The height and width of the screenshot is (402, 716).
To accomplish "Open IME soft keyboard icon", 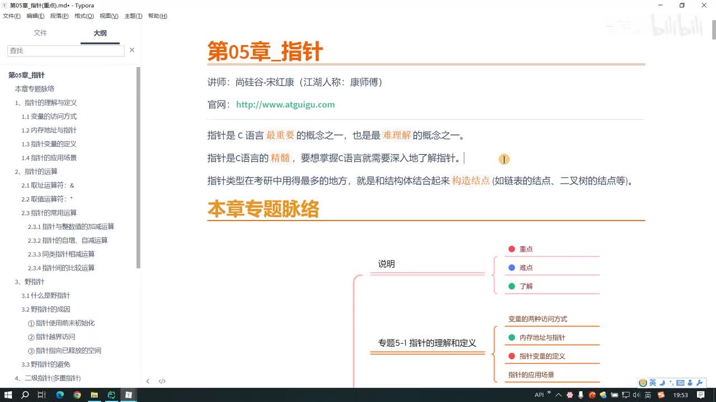I will tap(680, 382).
